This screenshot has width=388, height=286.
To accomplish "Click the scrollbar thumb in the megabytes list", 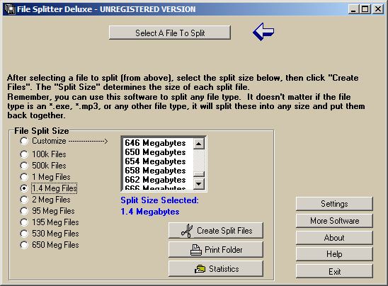I will tap(199, 174).
